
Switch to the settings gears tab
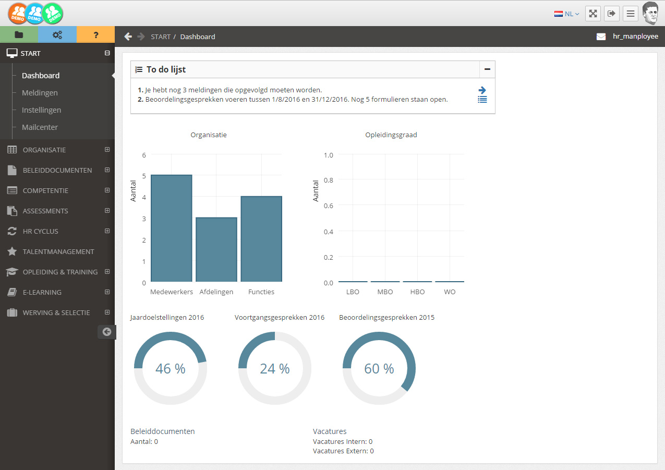click(x=57, y=35)
